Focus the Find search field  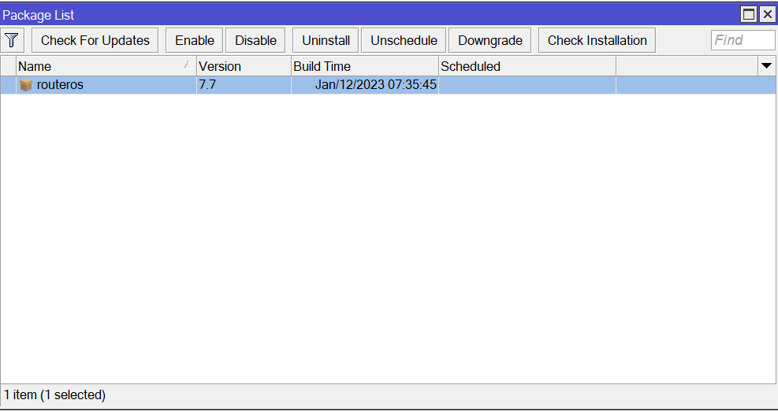(x=743, y=40)
